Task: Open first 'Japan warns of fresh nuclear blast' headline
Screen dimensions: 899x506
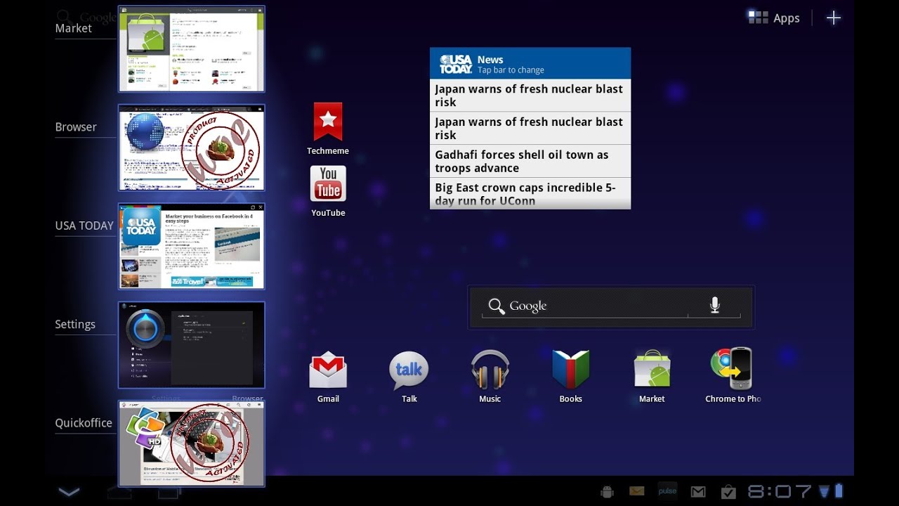Action: tap(530, 96)
